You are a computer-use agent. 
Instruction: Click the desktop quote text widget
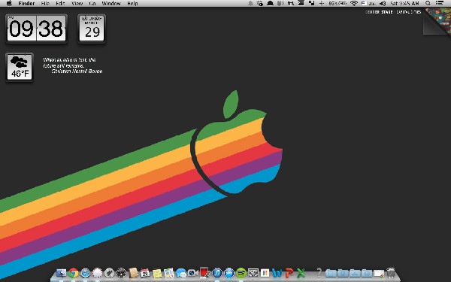tap(72, 65)
